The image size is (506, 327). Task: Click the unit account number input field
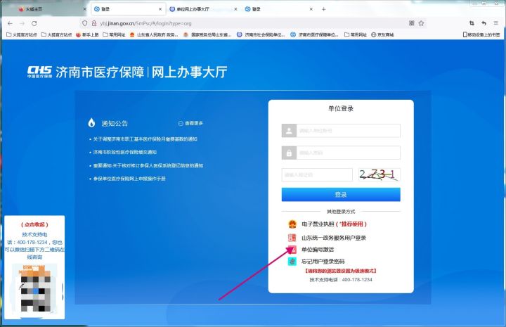click(x=348, y=131)
